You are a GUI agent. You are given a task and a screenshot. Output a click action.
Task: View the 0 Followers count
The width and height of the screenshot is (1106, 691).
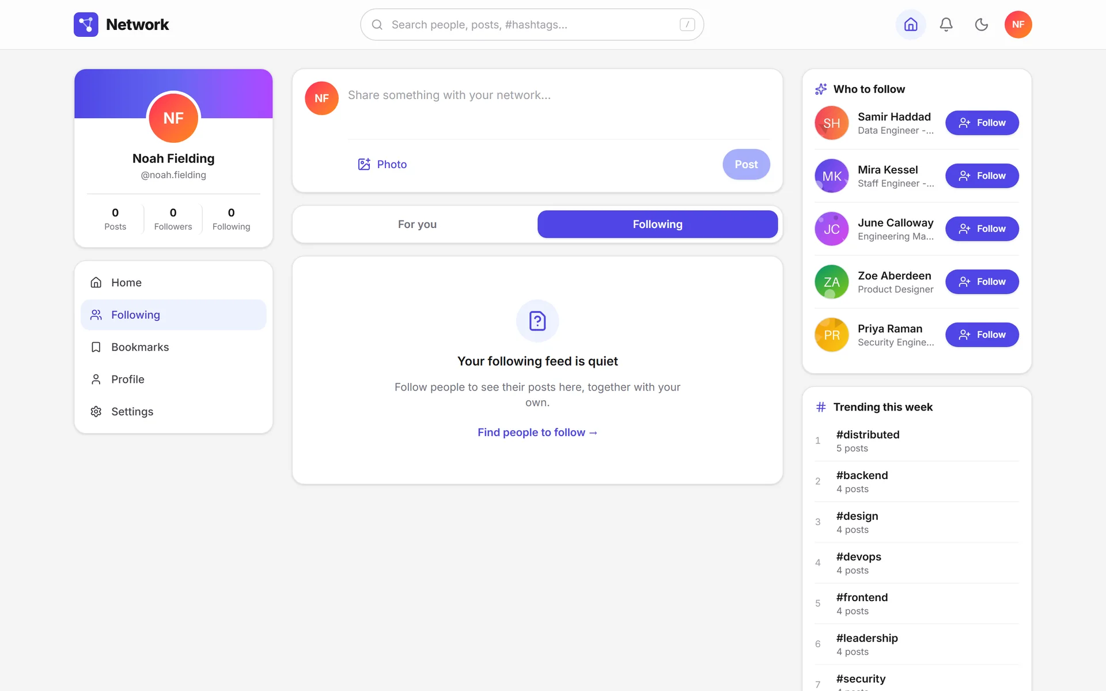(x=173, y=219)
